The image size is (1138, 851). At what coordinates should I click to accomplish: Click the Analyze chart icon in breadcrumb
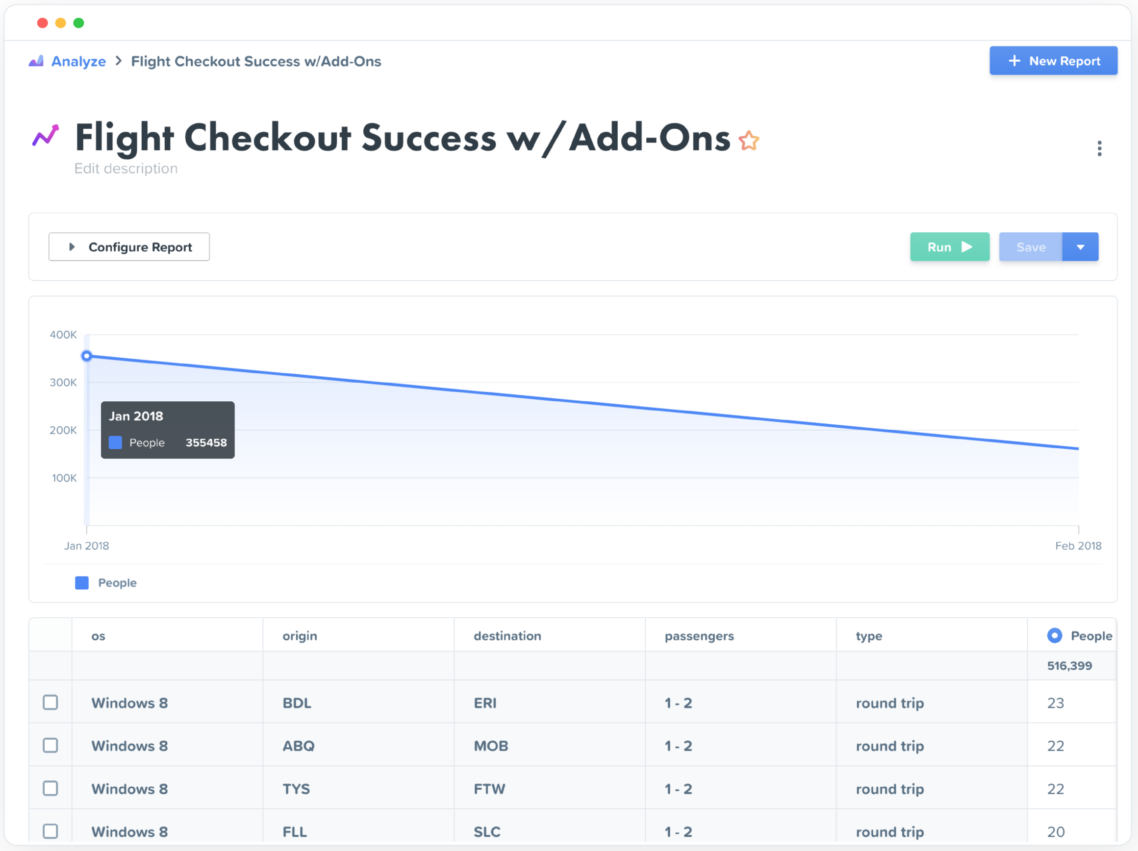pos(36,61)
